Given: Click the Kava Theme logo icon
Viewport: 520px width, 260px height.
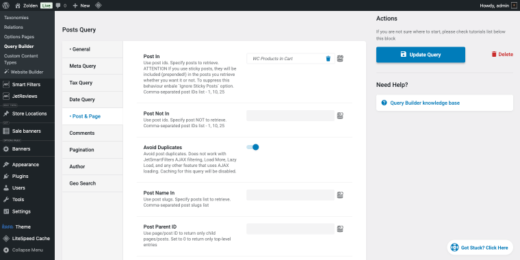Looking at the screenshot, I should pyautogui.click(x=8, y=227).
